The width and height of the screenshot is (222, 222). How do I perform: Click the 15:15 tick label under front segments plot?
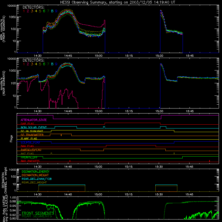[x=129, y=56]
